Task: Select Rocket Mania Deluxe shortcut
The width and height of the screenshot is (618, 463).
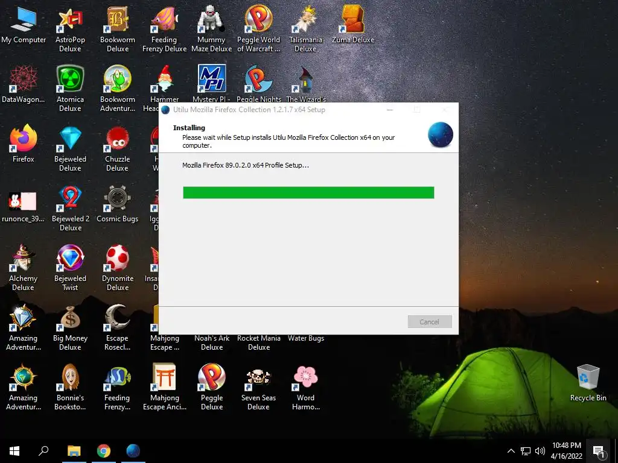Action: [x=258, y=342]
